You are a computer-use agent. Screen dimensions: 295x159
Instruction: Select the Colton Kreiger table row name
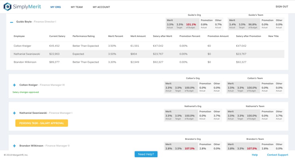click(x=22, y=46)
